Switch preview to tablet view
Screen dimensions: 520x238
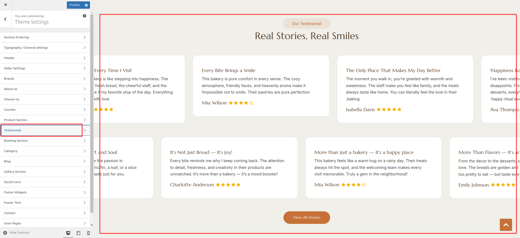tap(78, 233)
